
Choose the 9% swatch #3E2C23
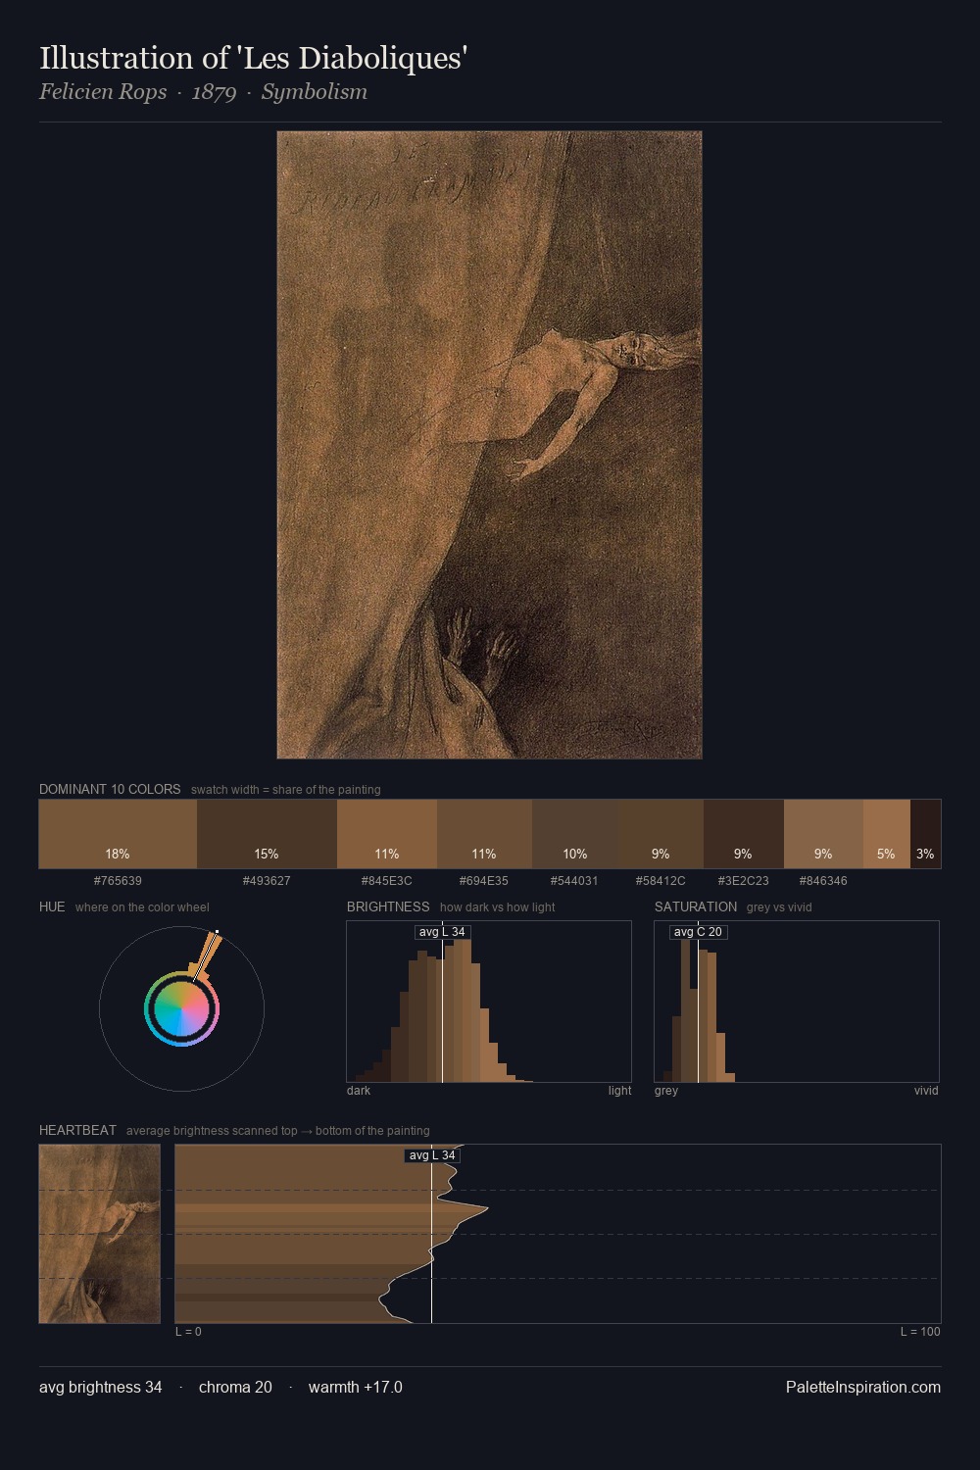744,834
